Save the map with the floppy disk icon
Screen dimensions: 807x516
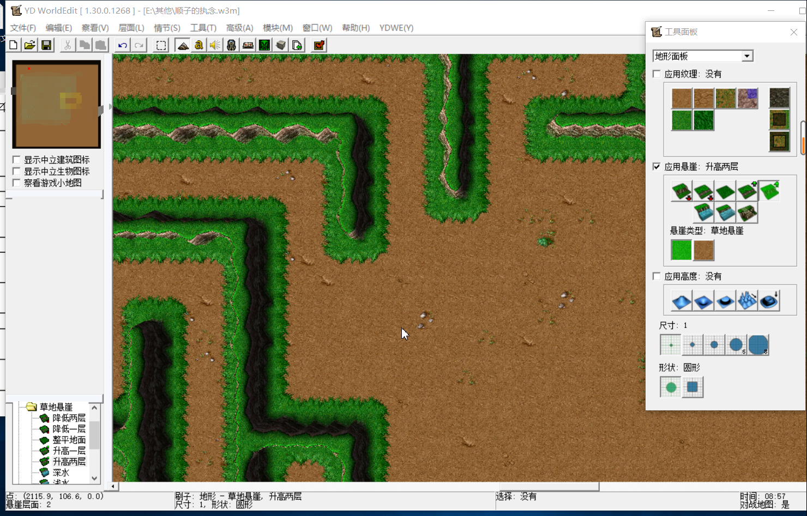pyautogui.click(x=46, y=45)
